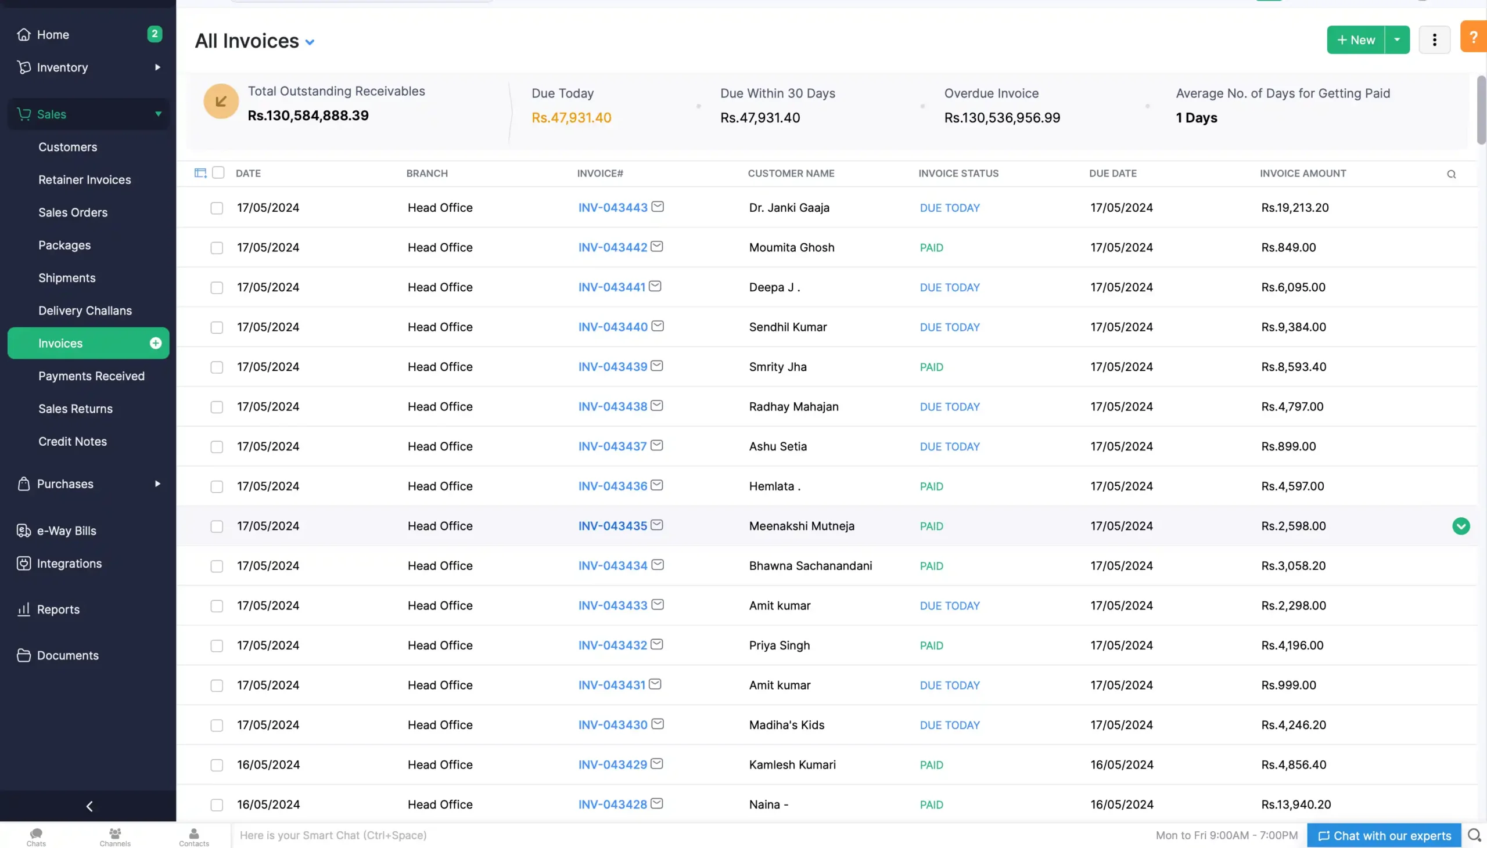Sort by the INVOICE AMOUNT column header

1303,173
